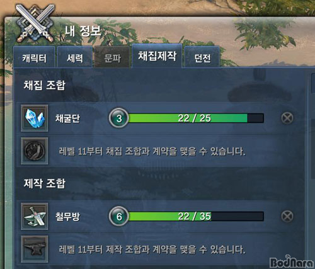This screenshot has height=269, width=315.
Task: Click the 제작 조합 section header
Action: (45, 183)
